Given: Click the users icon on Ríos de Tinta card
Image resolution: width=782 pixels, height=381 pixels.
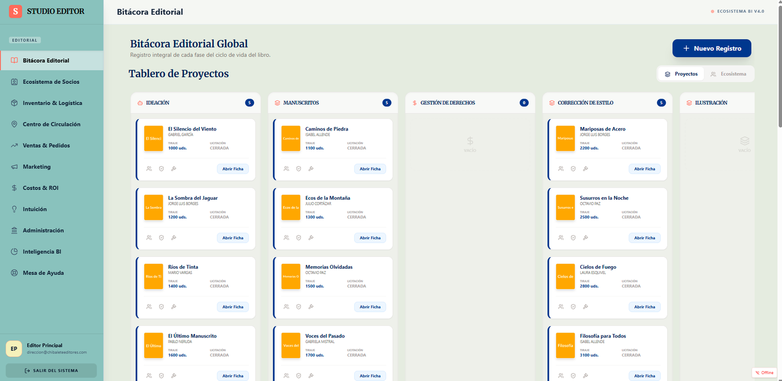Looking at the screenshot, I should click(149, 307).
